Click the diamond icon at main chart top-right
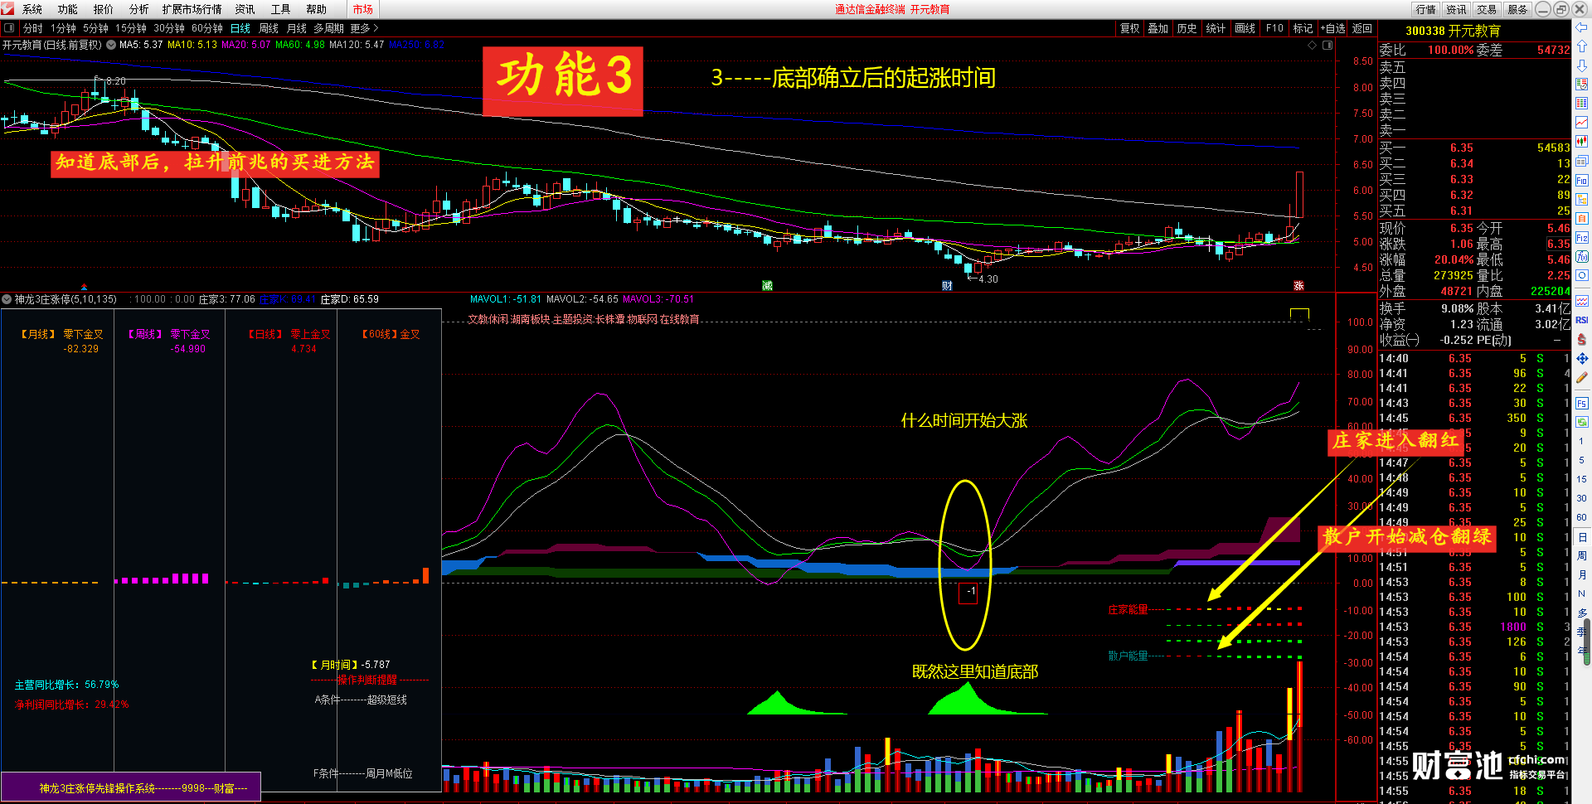Image resolution: width=1592 pixels, height=804 pixels. click(x=1313, y=45)
